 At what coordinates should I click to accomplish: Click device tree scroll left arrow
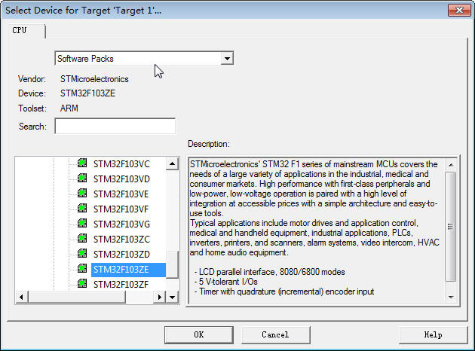22,297
